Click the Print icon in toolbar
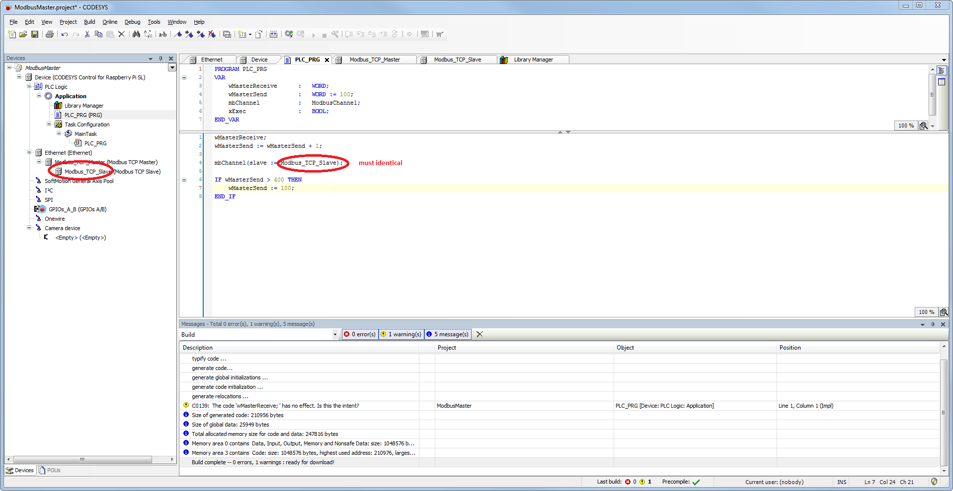This screenshot has height=491, width=953. pos(49,34)
